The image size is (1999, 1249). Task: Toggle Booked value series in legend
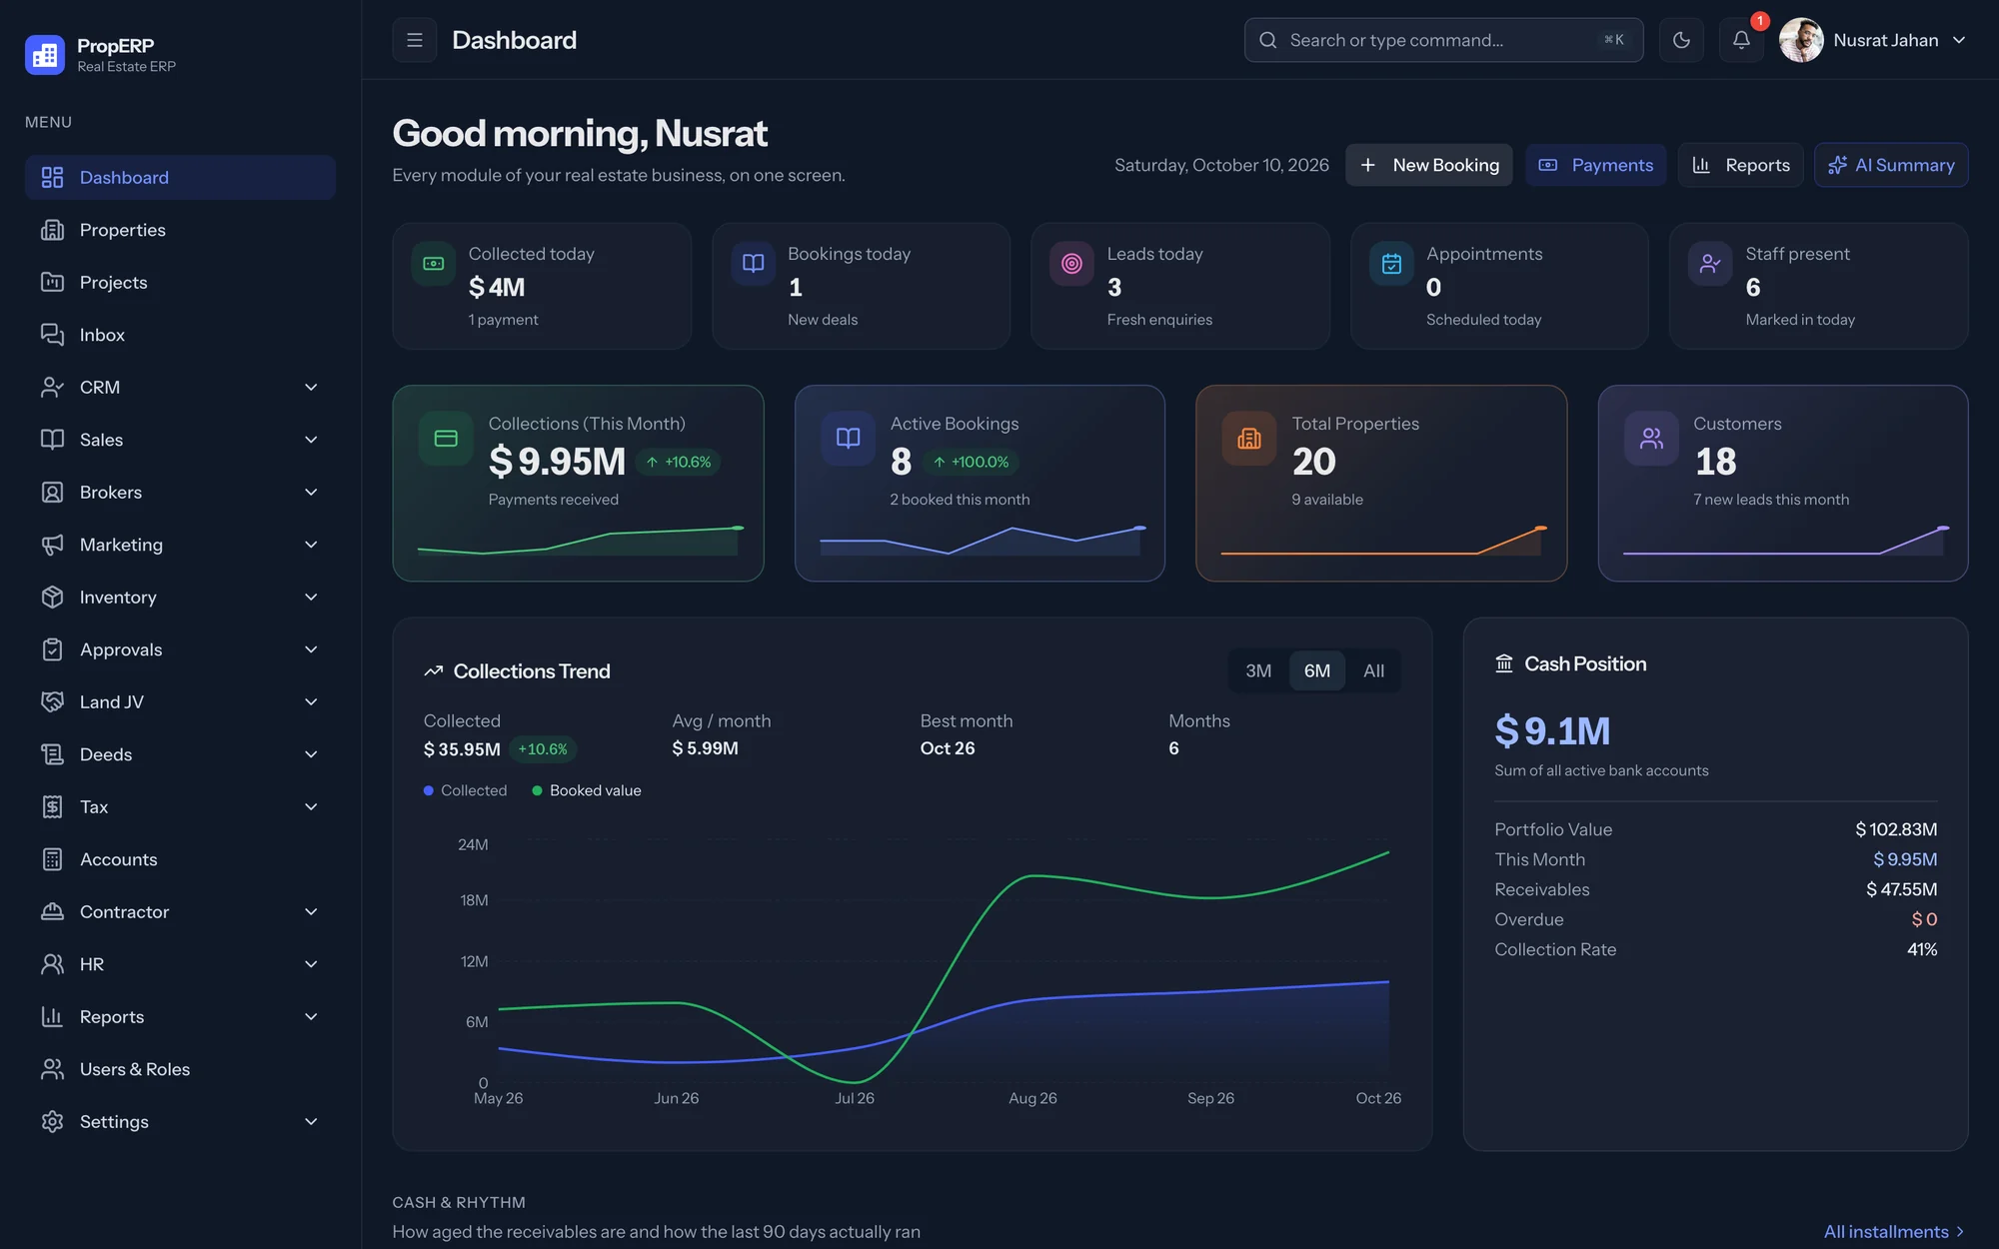tap(587, 790)
